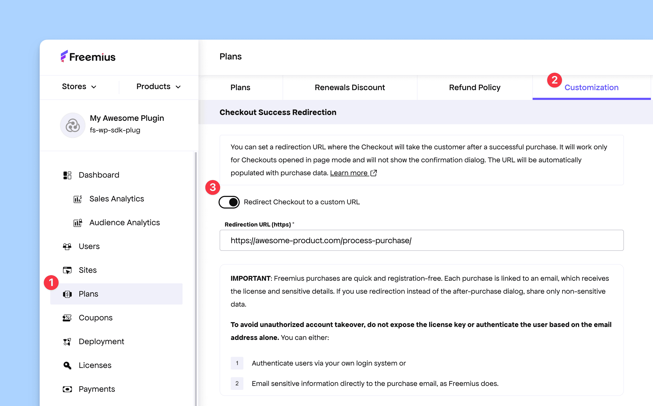The height and width of the screenshot is (406, 653).
Task: Open Coupons in the sidebar
Action: click(x=116, y=318)
